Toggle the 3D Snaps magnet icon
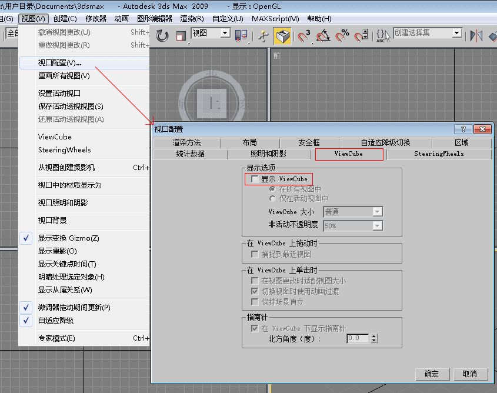This screenshot has width=497, height=393. point(303,35)
